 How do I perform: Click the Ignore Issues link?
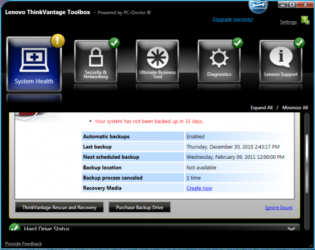click(279, 208)
